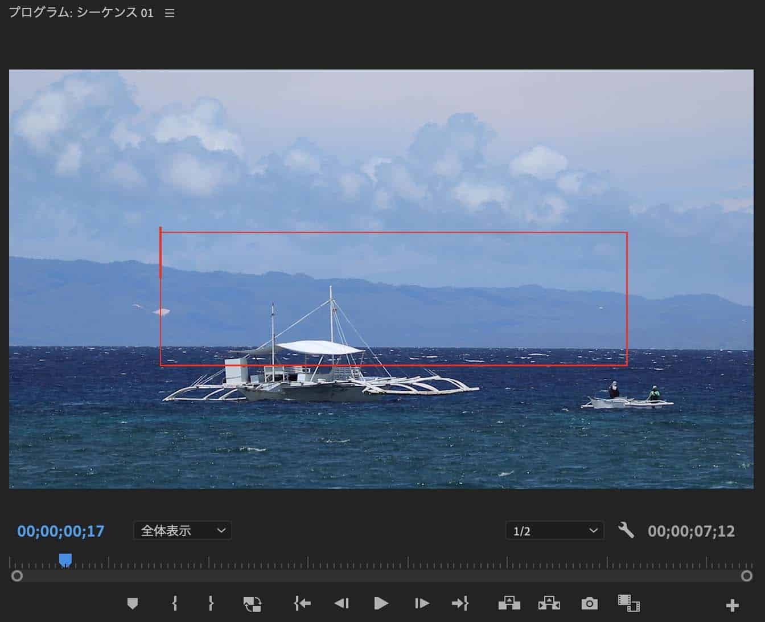Select the プログラム: シーケンス 01 panel tab

pos(81,13)
